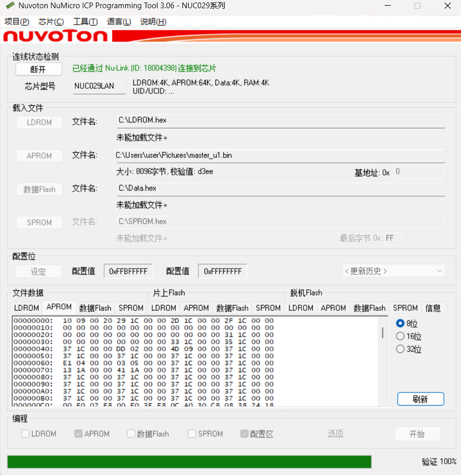
Task: Click the APROM file name path field
Action: (x=279, y=155)
